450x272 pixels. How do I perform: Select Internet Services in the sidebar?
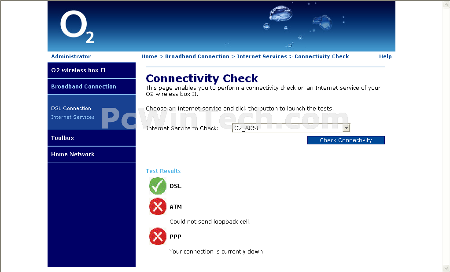(73, 117)
